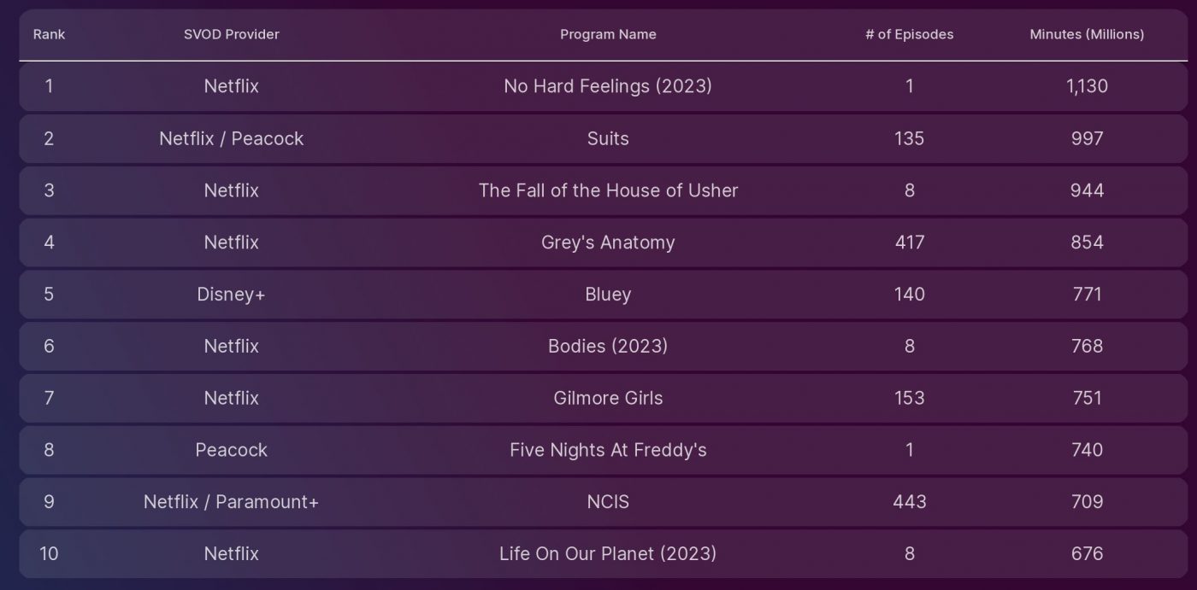
Task: Select the # of Episodes column header
Action: pyautogui.click(x=909, y=35)
